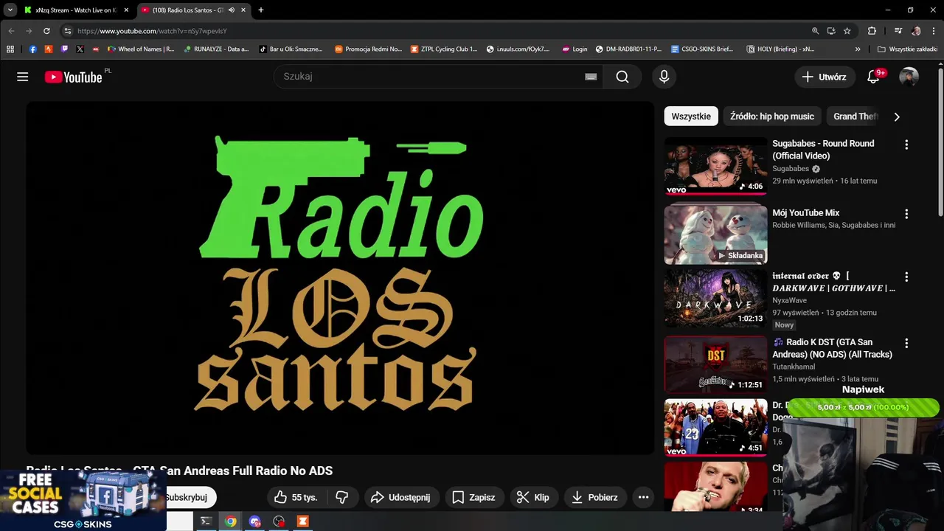Reload the page in Chrome

(46, 31)
